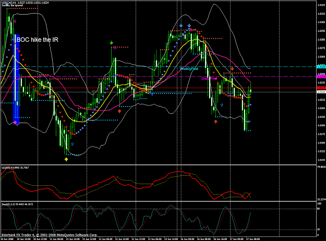Select the orange up arrow near 12 Jun 14:00
This screenshot has height=241, width=326.
pyautogui.click(x=119, y=111)
